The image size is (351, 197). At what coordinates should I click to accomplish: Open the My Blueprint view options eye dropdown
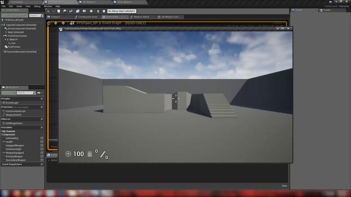pos(39,92)
